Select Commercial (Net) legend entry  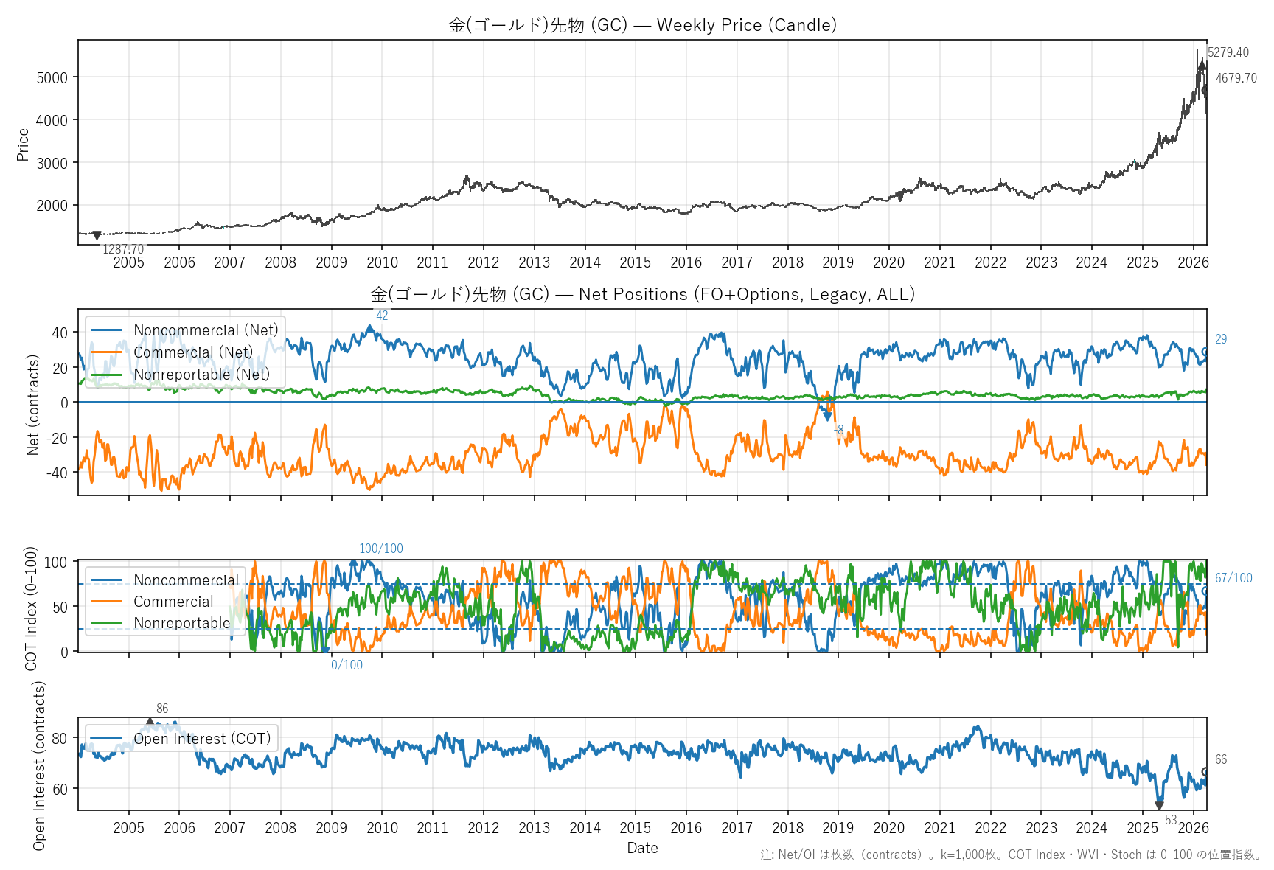(x=192, y=352)
